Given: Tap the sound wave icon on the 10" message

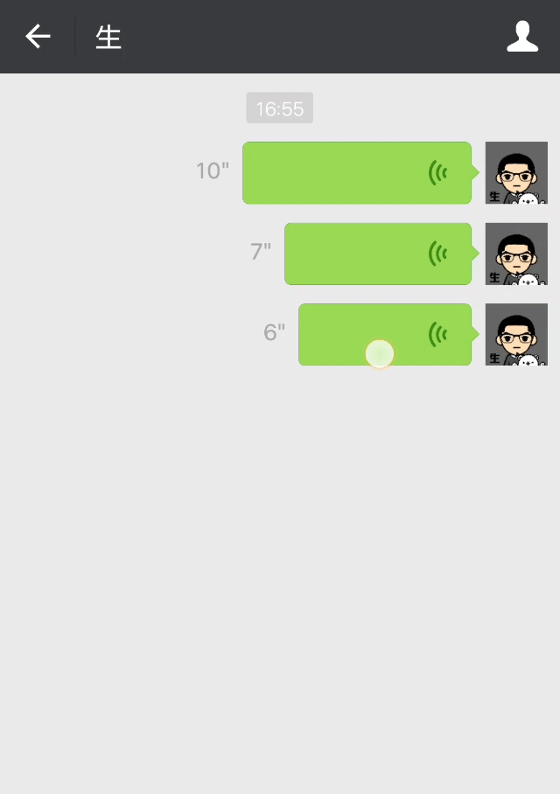Looking at the screenshot, I should (437, 172).
